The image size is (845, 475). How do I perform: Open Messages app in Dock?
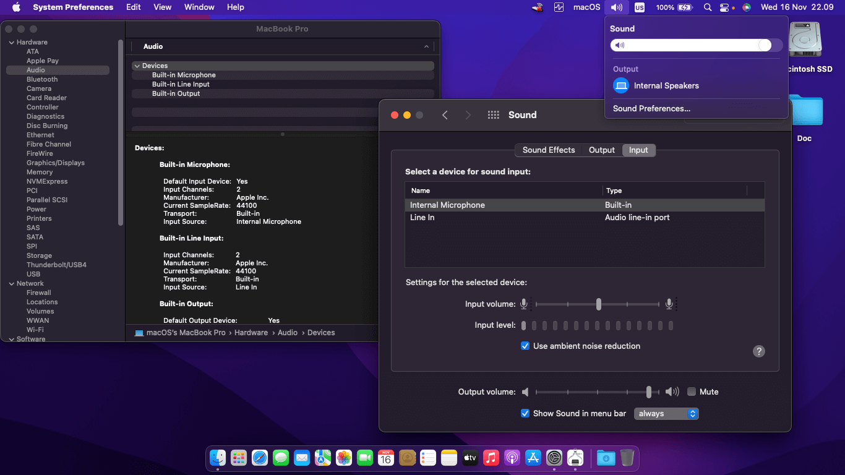pos(281,458)
